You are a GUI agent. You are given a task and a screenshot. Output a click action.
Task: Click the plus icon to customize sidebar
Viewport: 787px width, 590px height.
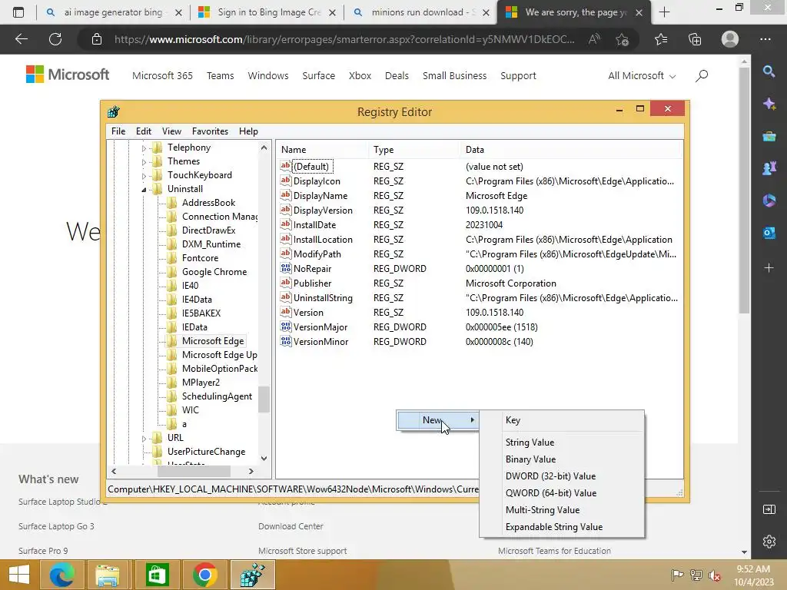click(769, 268)
